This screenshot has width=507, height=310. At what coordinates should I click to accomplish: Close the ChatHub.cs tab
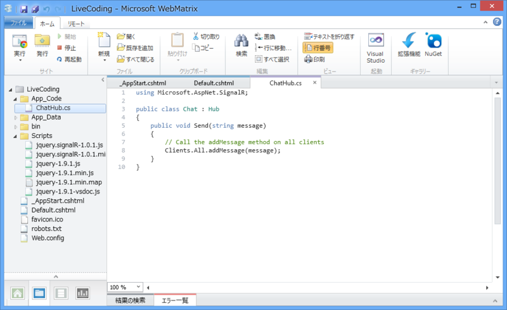[314, 82]
